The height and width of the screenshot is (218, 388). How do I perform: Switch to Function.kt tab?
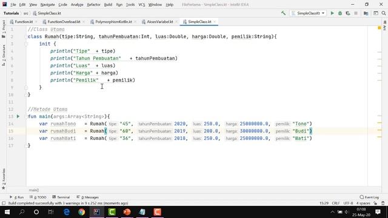[x=24, y=22]
